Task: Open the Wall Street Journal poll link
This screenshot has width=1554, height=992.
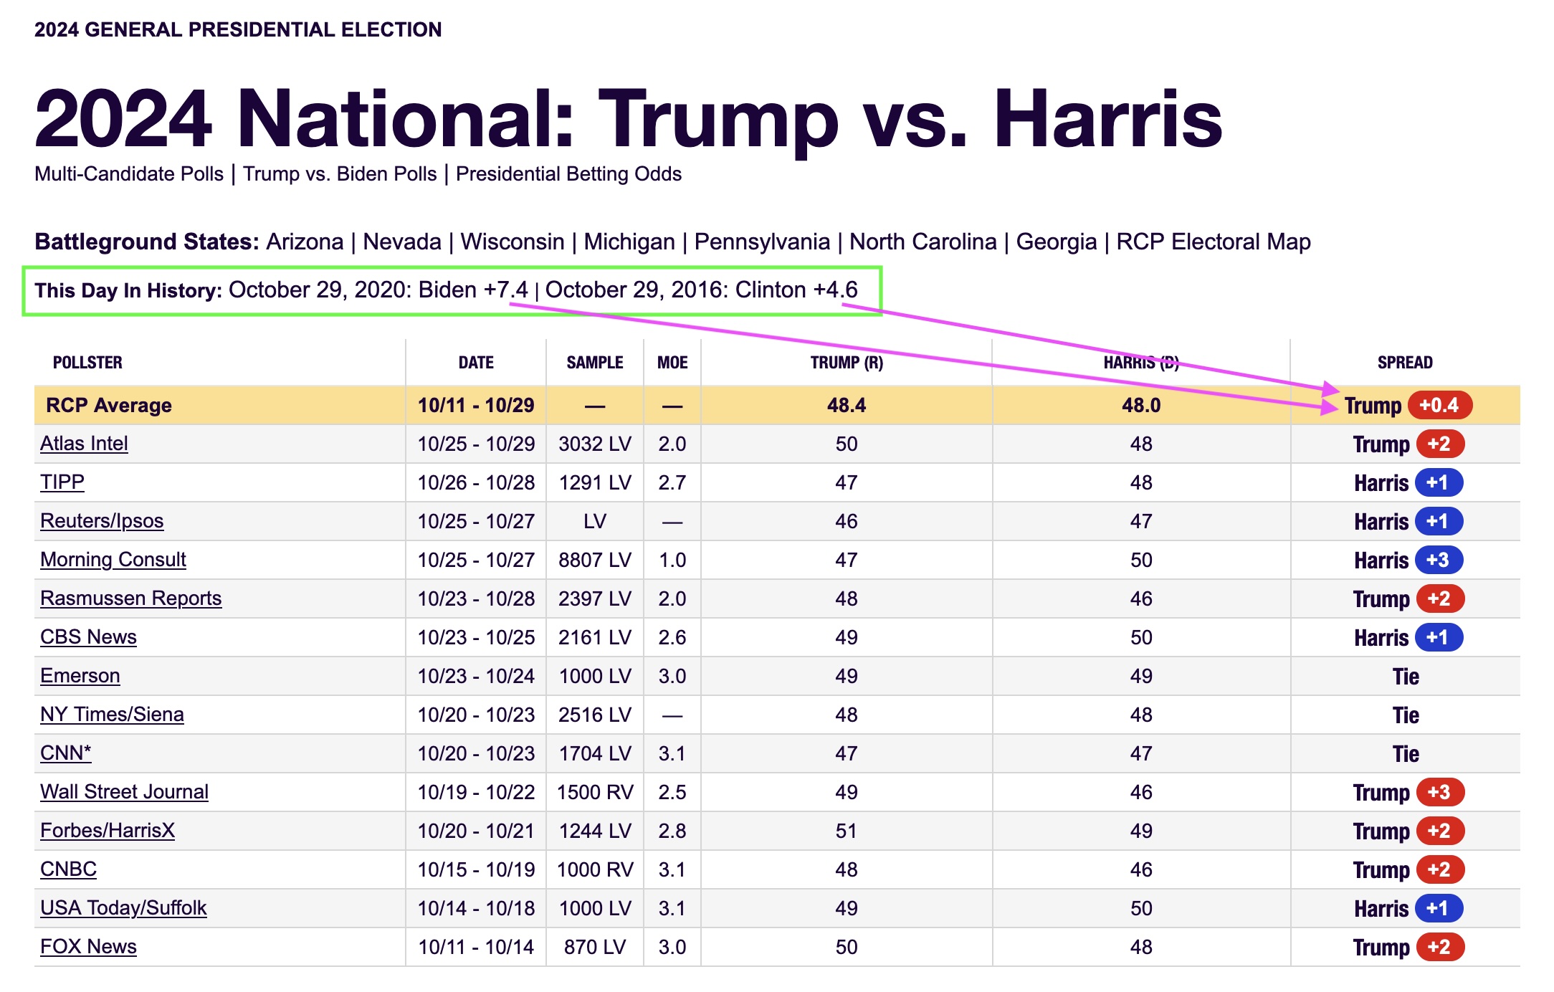Action: [x=124, y=792]
